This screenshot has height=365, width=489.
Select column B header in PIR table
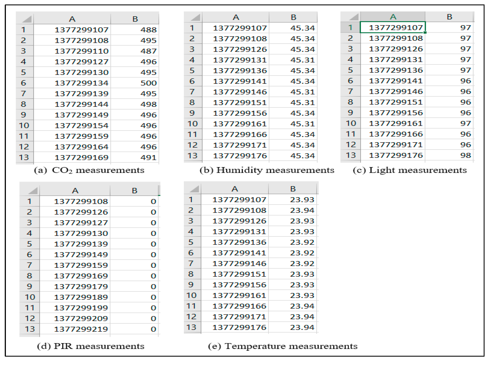pos(135,191)
